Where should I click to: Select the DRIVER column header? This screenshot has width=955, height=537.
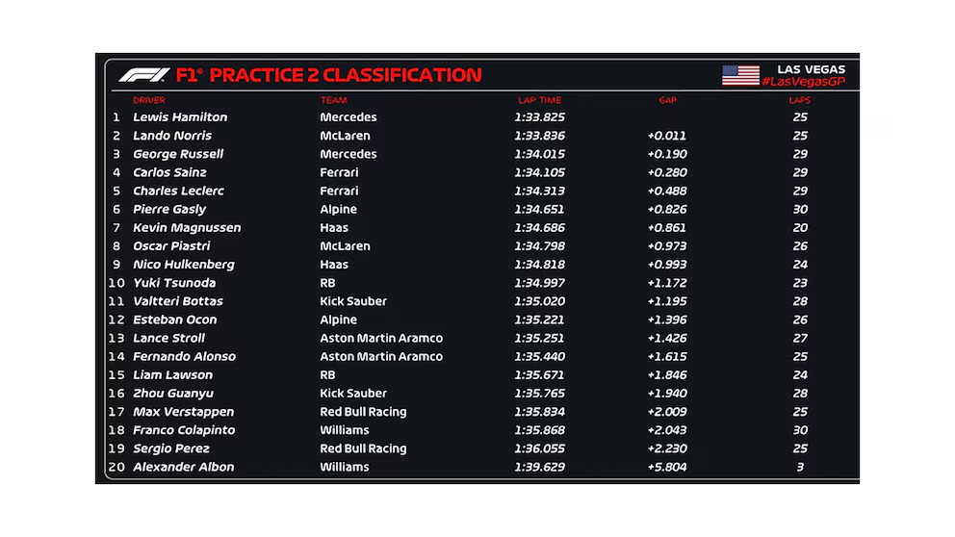coord(149,100)
